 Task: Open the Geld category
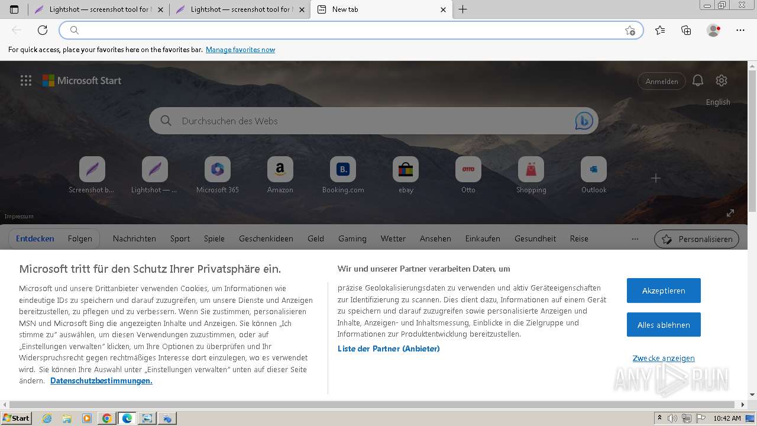(x=316, y=239)
